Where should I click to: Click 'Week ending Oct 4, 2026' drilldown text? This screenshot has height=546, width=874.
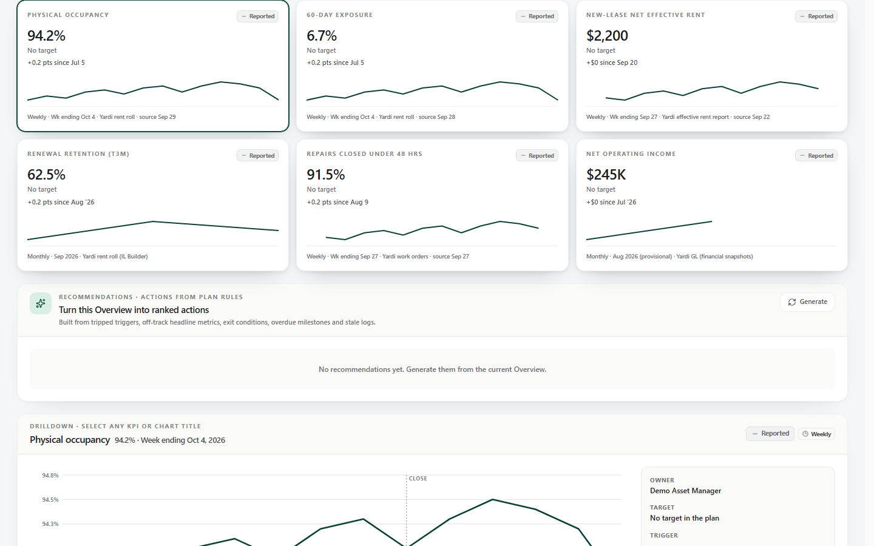pos(183,440)
